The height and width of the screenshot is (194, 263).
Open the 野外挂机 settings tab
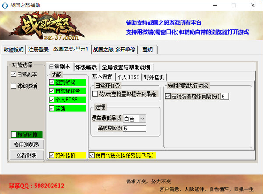(x=154, y=77)
